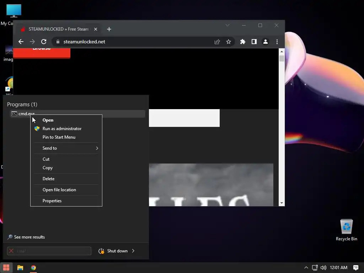Open Chrome from the taskbar

(33, 268)
